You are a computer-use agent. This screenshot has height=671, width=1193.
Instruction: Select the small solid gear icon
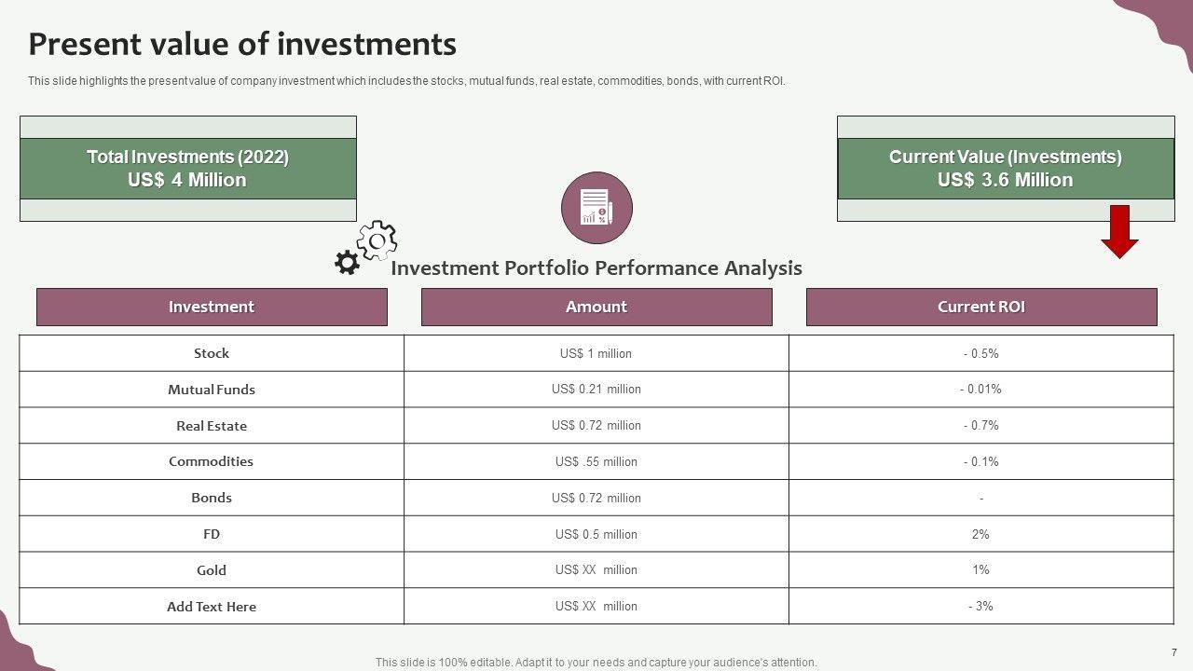pyautogui.click(x=347, y=263)
